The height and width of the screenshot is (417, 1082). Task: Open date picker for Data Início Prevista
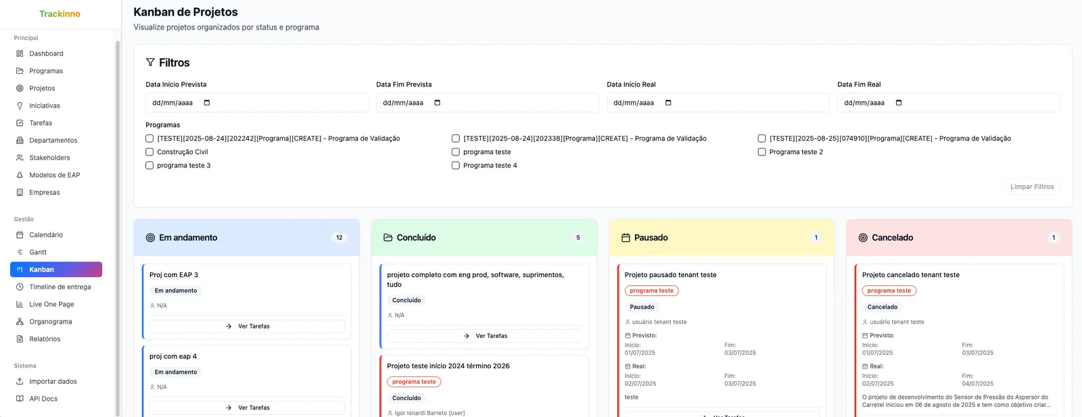point(207,103)
